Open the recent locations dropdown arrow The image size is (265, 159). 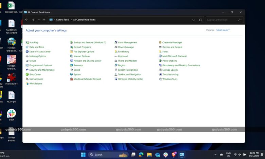click(x=39, y=20)
